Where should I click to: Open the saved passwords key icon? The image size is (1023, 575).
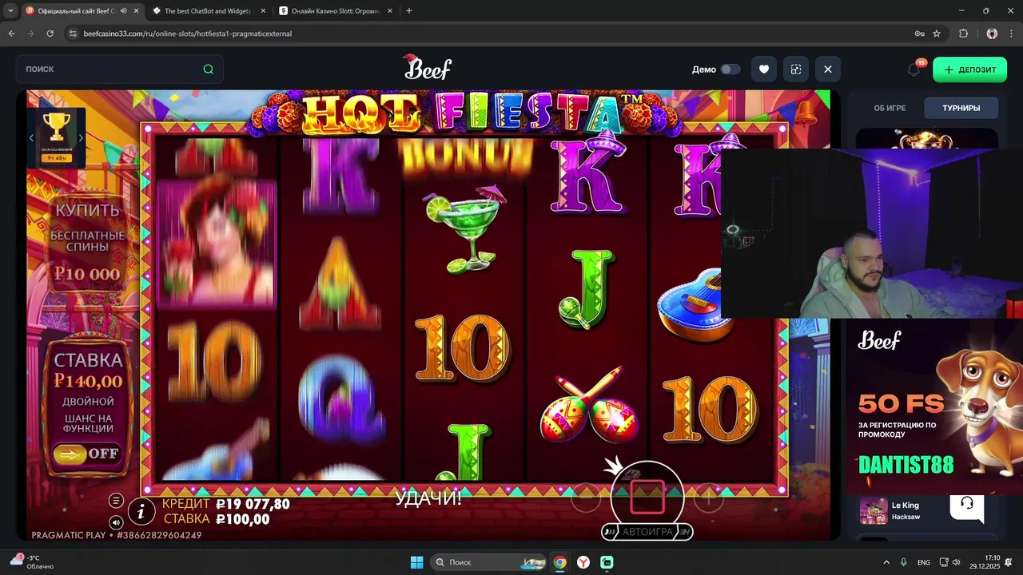coord(919,34)
